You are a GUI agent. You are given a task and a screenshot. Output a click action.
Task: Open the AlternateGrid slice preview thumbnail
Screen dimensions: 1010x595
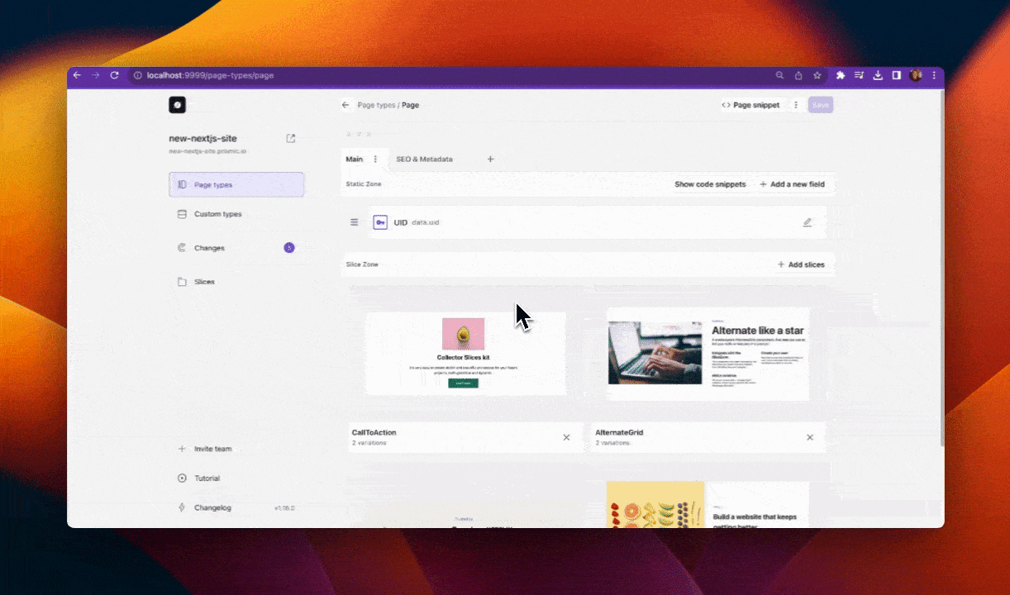pos(708,354)
